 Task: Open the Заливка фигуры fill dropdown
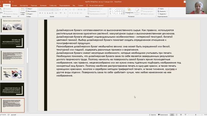[147, 9]
